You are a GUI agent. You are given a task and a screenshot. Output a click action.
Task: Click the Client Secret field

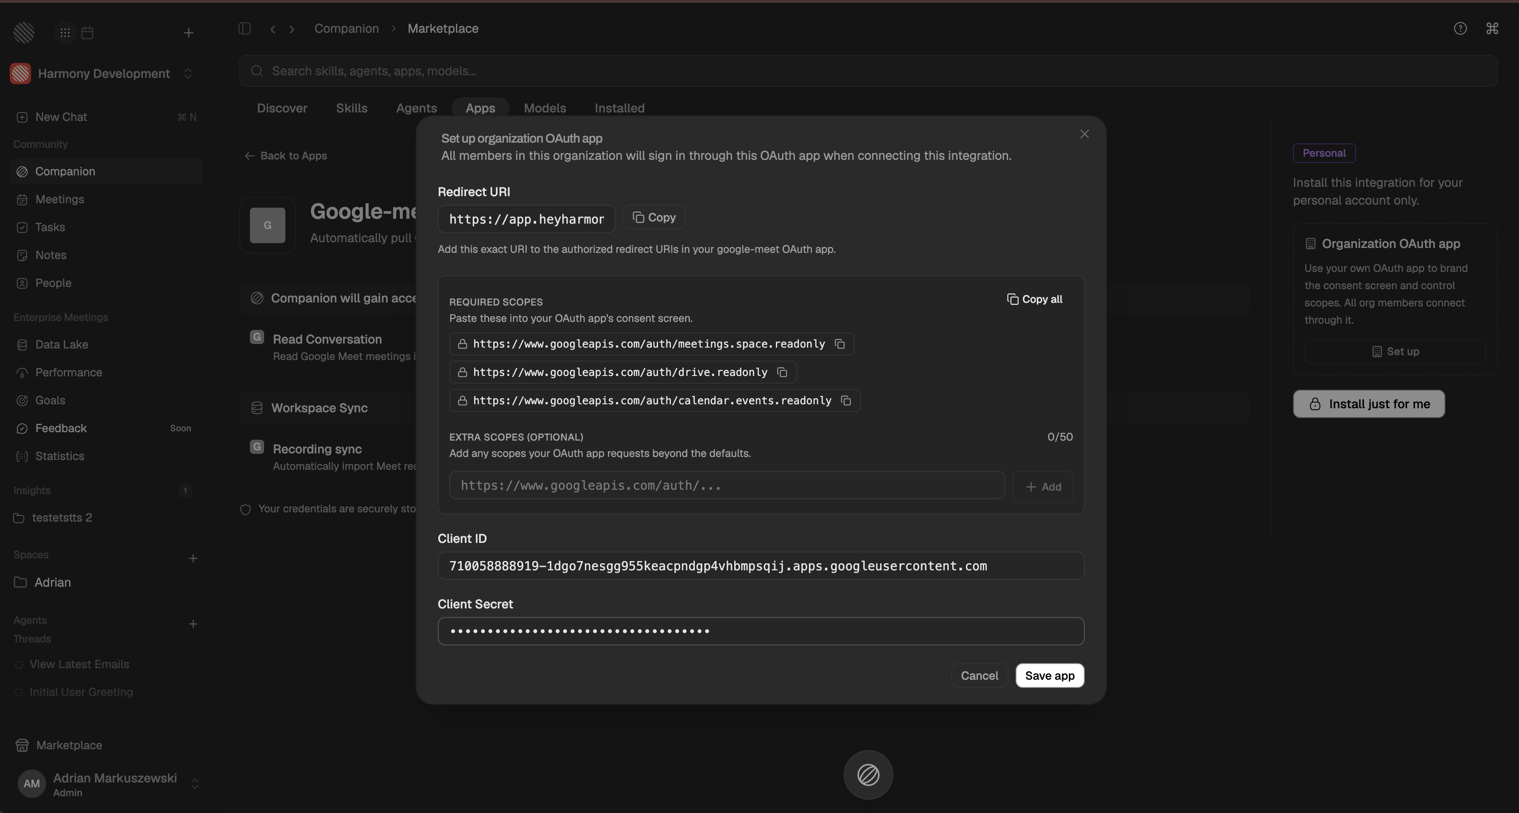point(761,631)
